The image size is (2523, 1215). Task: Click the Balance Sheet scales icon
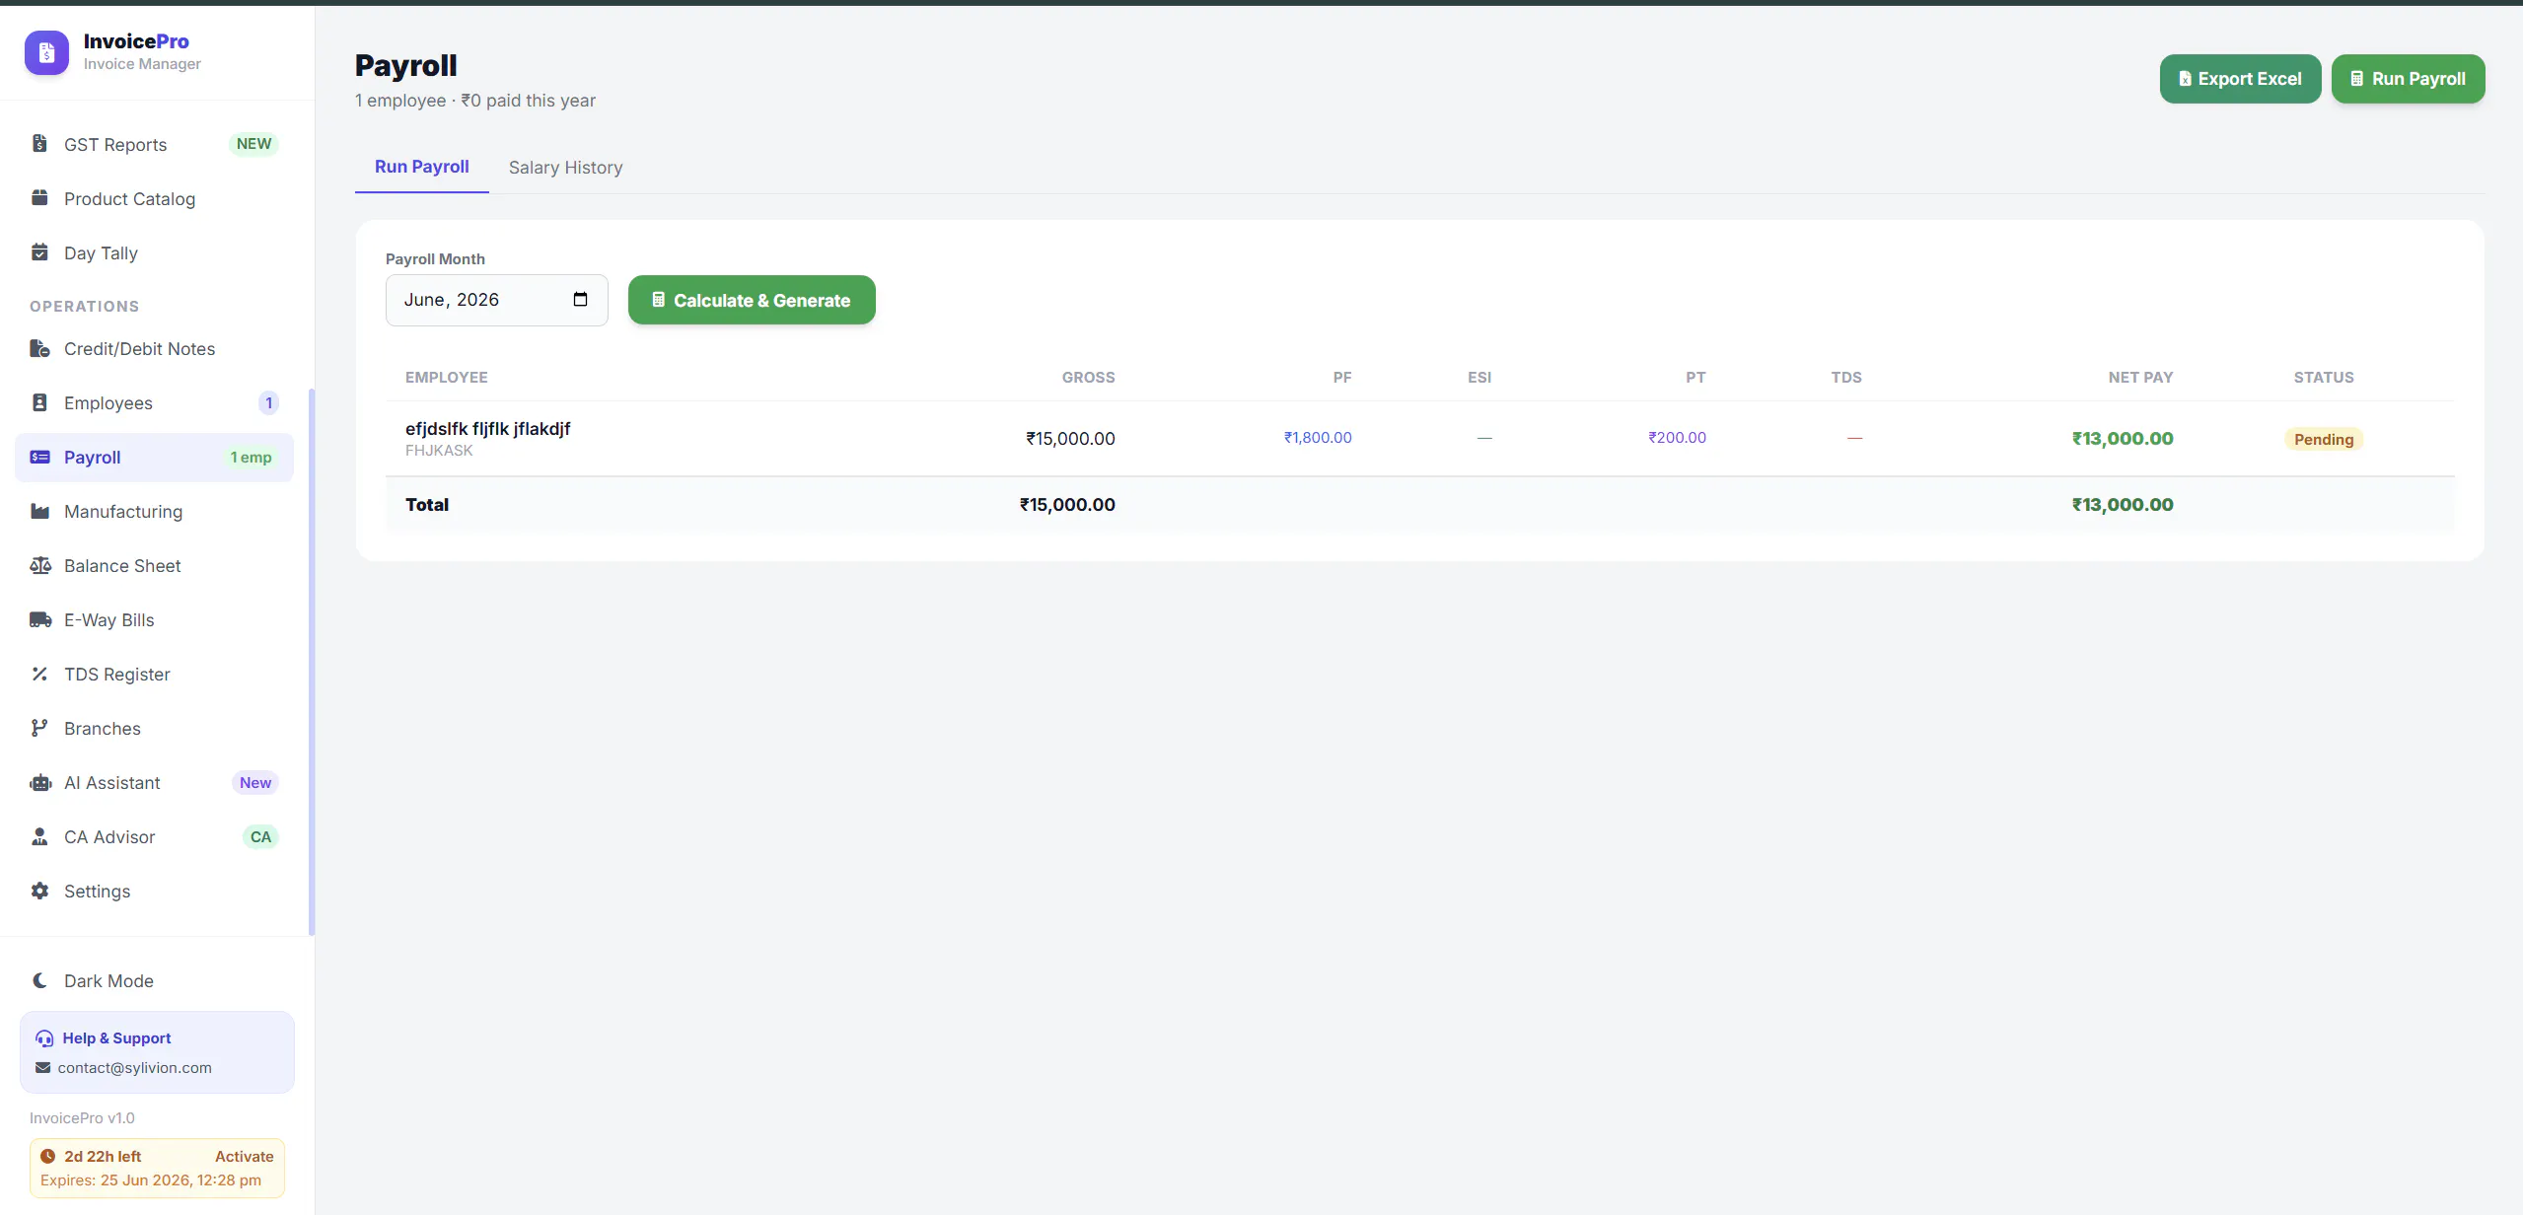tap(39, 565)
